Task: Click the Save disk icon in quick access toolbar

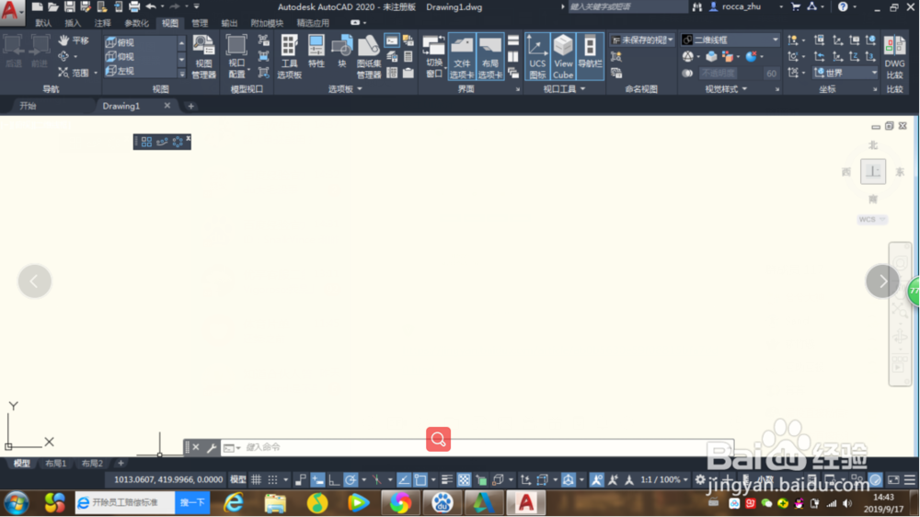Action: pos(69,7)
